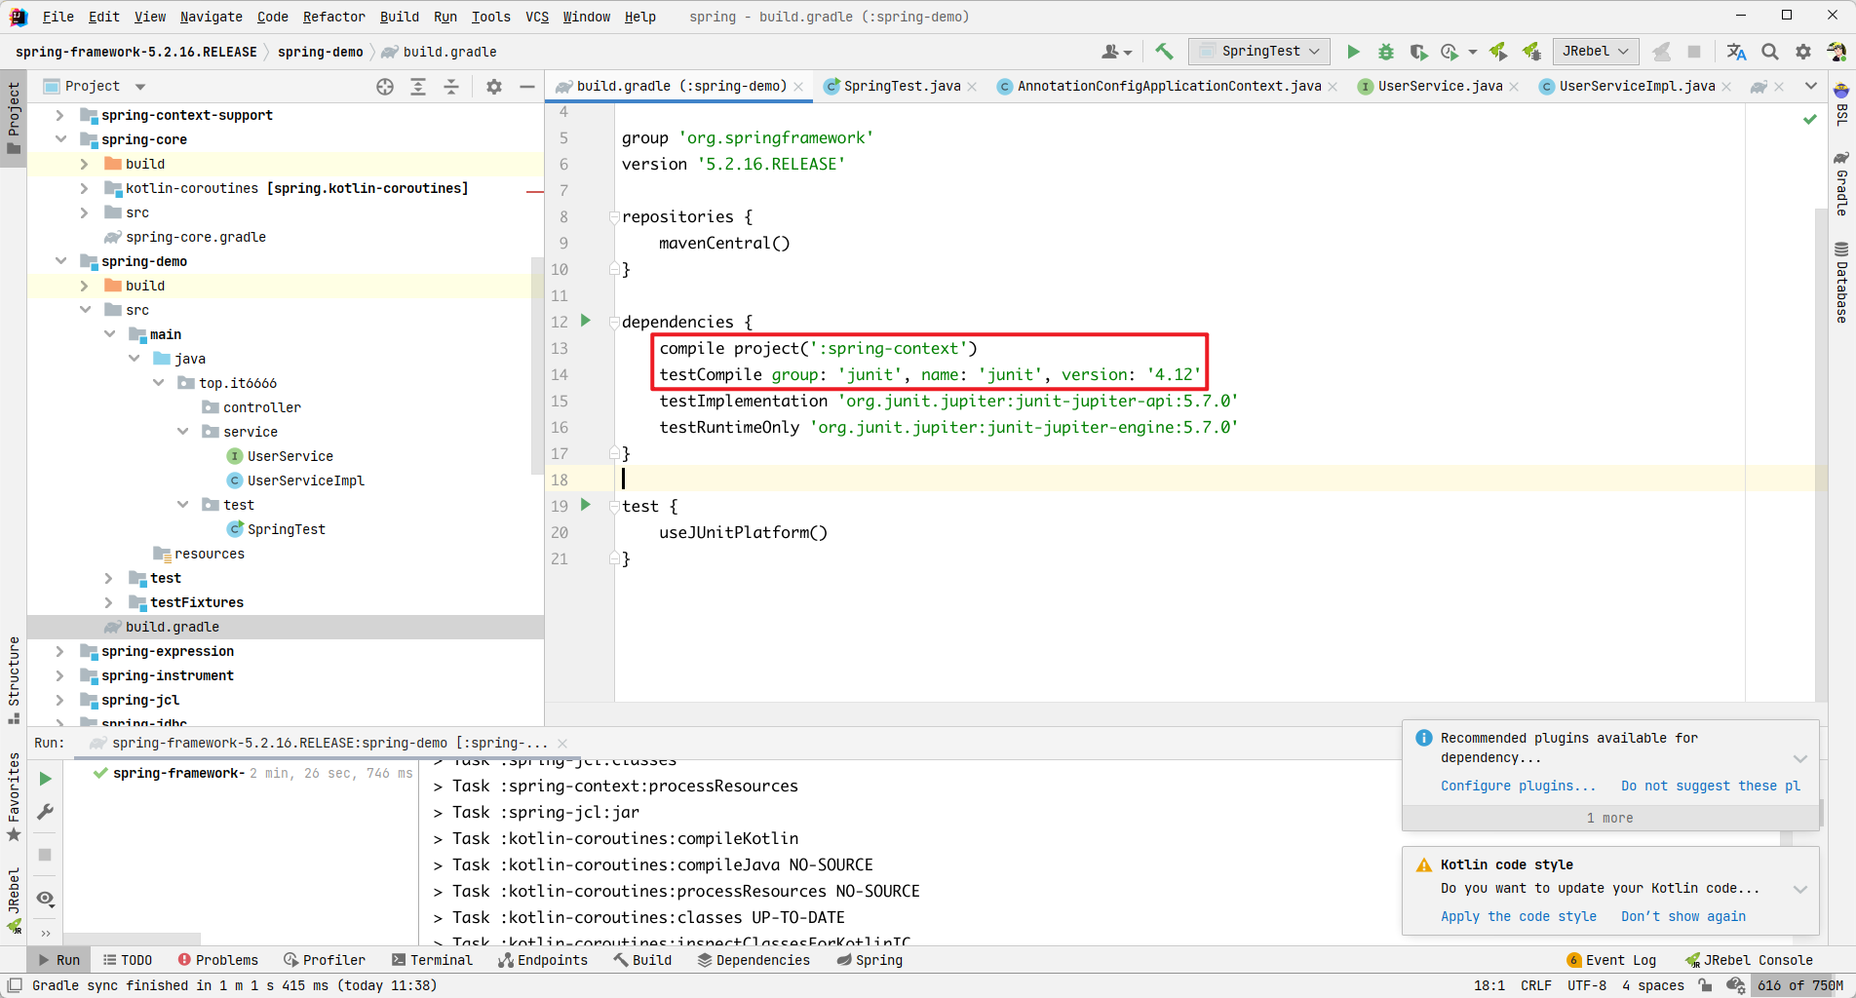Click Do not suggest these plugins link
The height and width of the screenshot is (998, 1856).
click(1711, 787)
